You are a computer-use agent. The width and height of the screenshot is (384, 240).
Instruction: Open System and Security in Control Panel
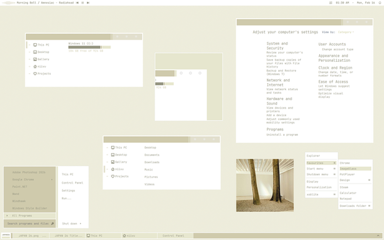tap(277, 46)
